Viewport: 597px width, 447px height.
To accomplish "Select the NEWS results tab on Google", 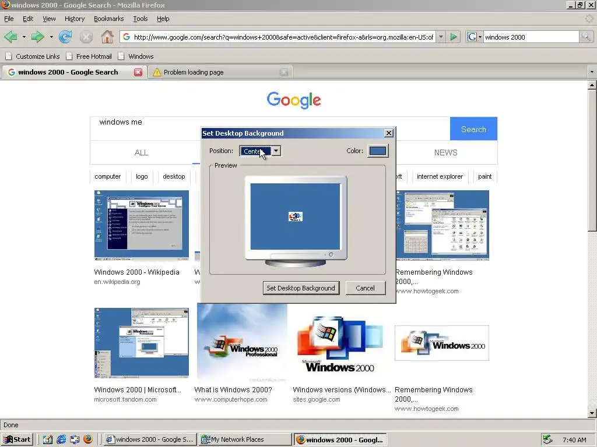I will pos(446,152).
